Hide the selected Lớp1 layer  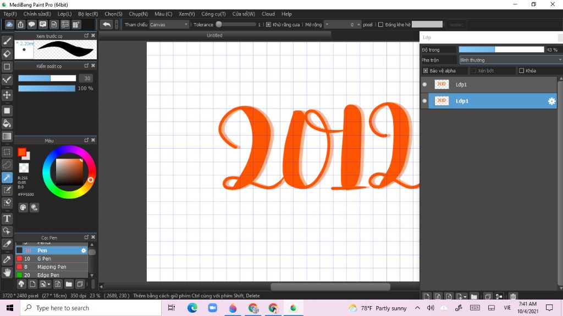click(425, 101)
